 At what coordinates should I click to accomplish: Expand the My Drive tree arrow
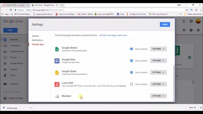[x=2, y=40]
